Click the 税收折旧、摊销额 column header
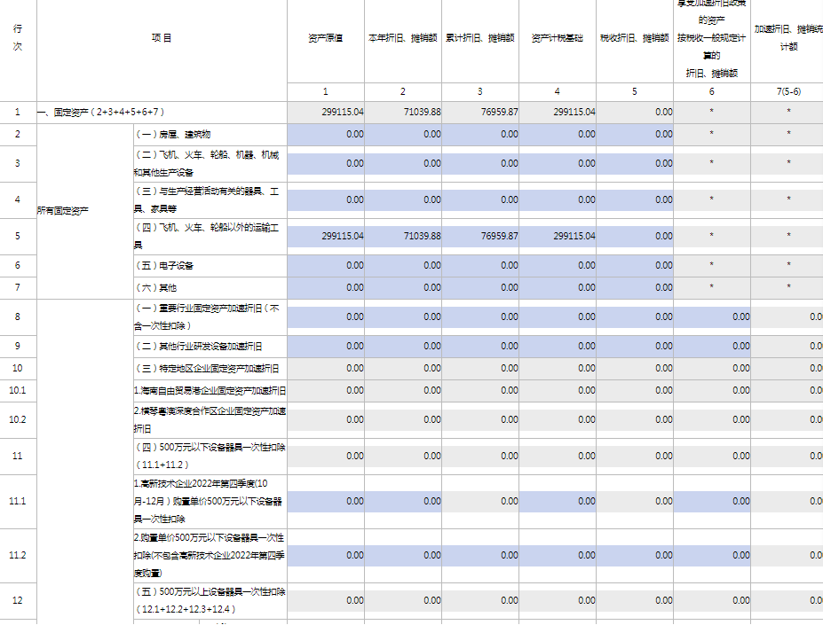The width and height of the screenshot is (823, 625). (x=635, y=38)
